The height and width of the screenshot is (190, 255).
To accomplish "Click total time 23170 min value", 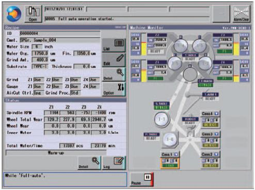I will (x=99, y=146).
